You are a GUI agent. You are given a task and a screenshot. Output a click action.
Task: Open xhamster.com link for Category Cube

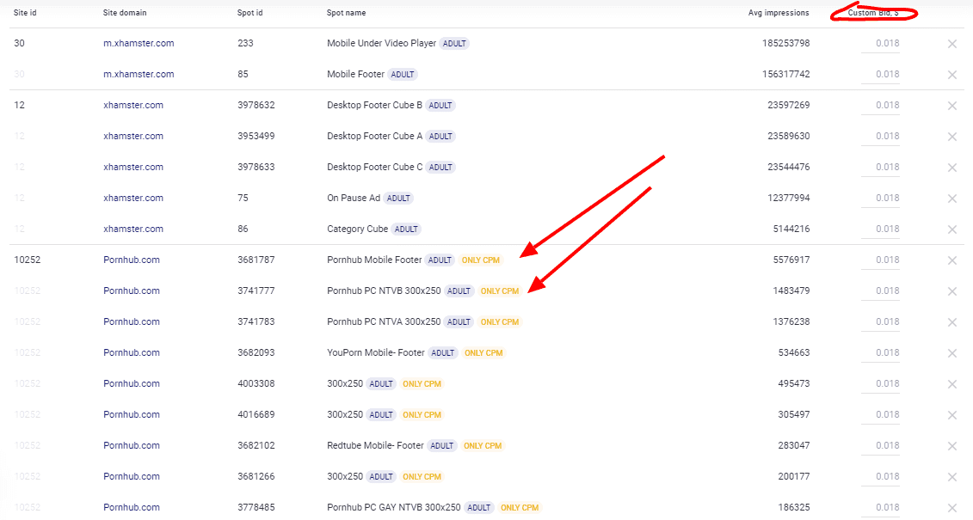pyautogui.click(x=133, y=229)
